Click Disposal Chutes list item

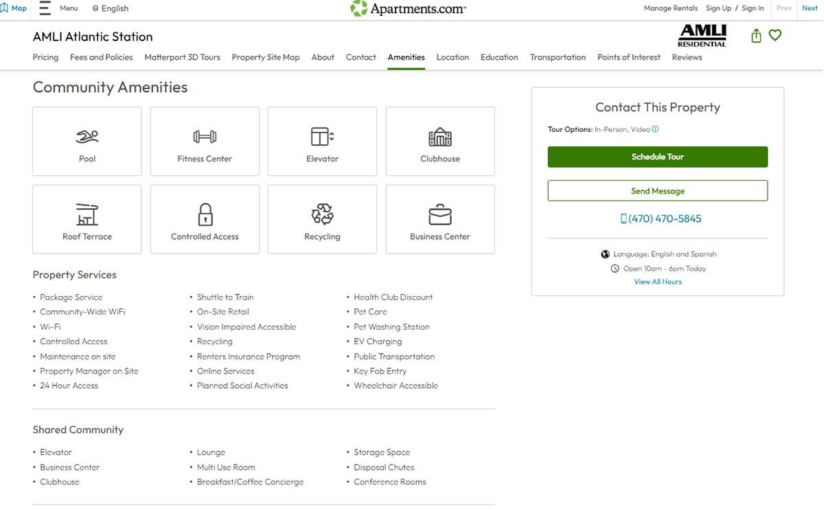click(x=384, y=468)
